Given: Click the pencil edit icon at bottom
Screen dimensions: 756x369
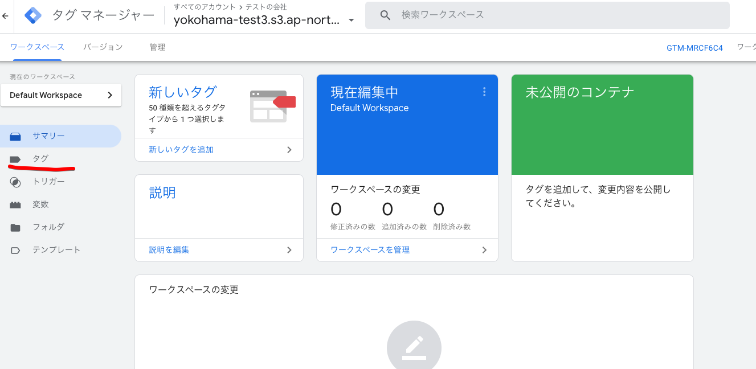Looking at the screenshot, I should (x=414, y=346).
